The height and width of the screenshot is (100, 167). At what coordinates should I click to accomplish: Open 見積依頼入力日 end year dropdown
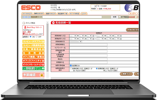(100, 36)
